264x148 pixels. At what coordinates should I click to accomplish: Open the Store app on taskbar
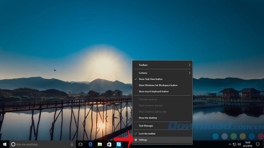point(109,144)
